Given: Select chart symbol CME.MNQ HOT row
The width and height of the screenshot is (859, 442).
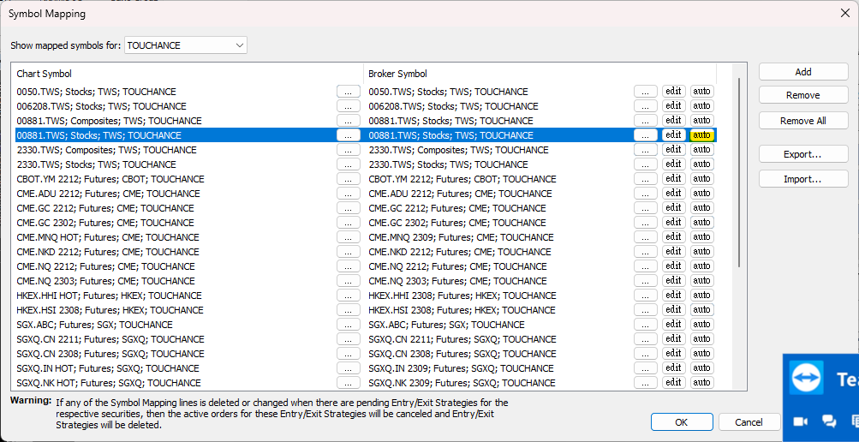Looking at the screenshot, I should click(x=108, y=237).
